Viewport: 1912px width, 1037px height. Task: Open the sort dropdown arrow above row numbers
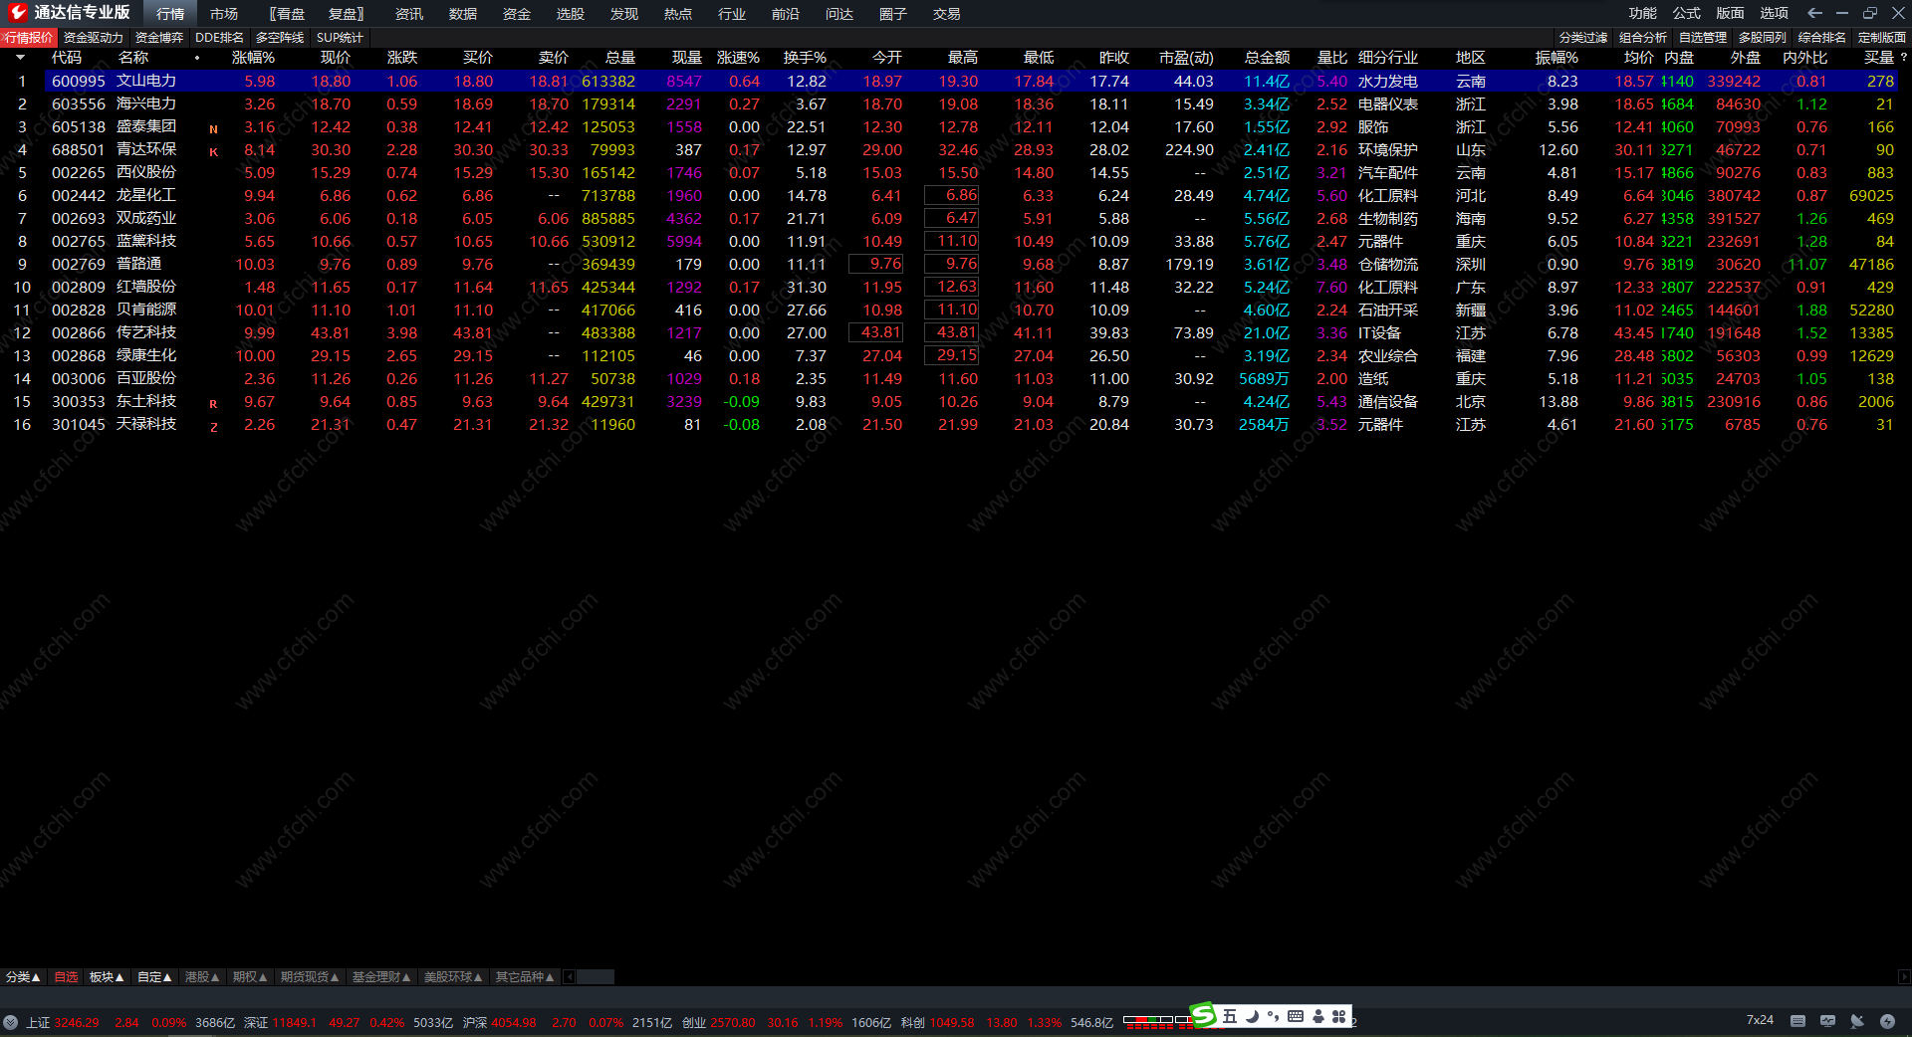coord(20,58)
